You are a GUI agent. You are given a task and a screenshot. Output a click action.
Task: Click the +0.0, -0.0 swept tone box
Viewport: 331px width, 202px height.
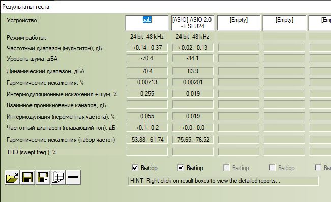(193, 128)
